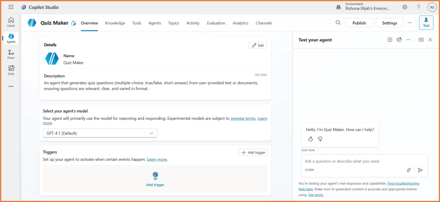Open the Flows section in the sidebar
The height and width of the screenshot is (202, 440).
pos(11,54)
